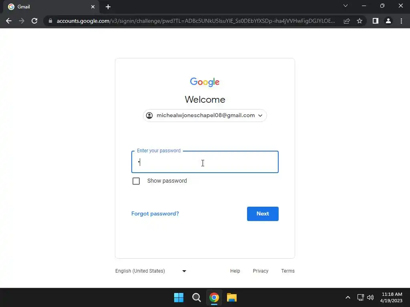410x307 pixels.
Task: Open the Help link
Action: (x=235, y=271)
